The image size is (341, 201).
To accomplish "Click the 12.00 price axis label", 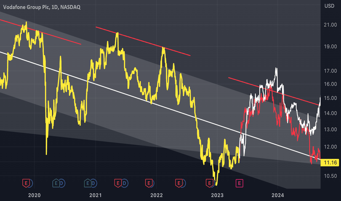I will (330, 147).
